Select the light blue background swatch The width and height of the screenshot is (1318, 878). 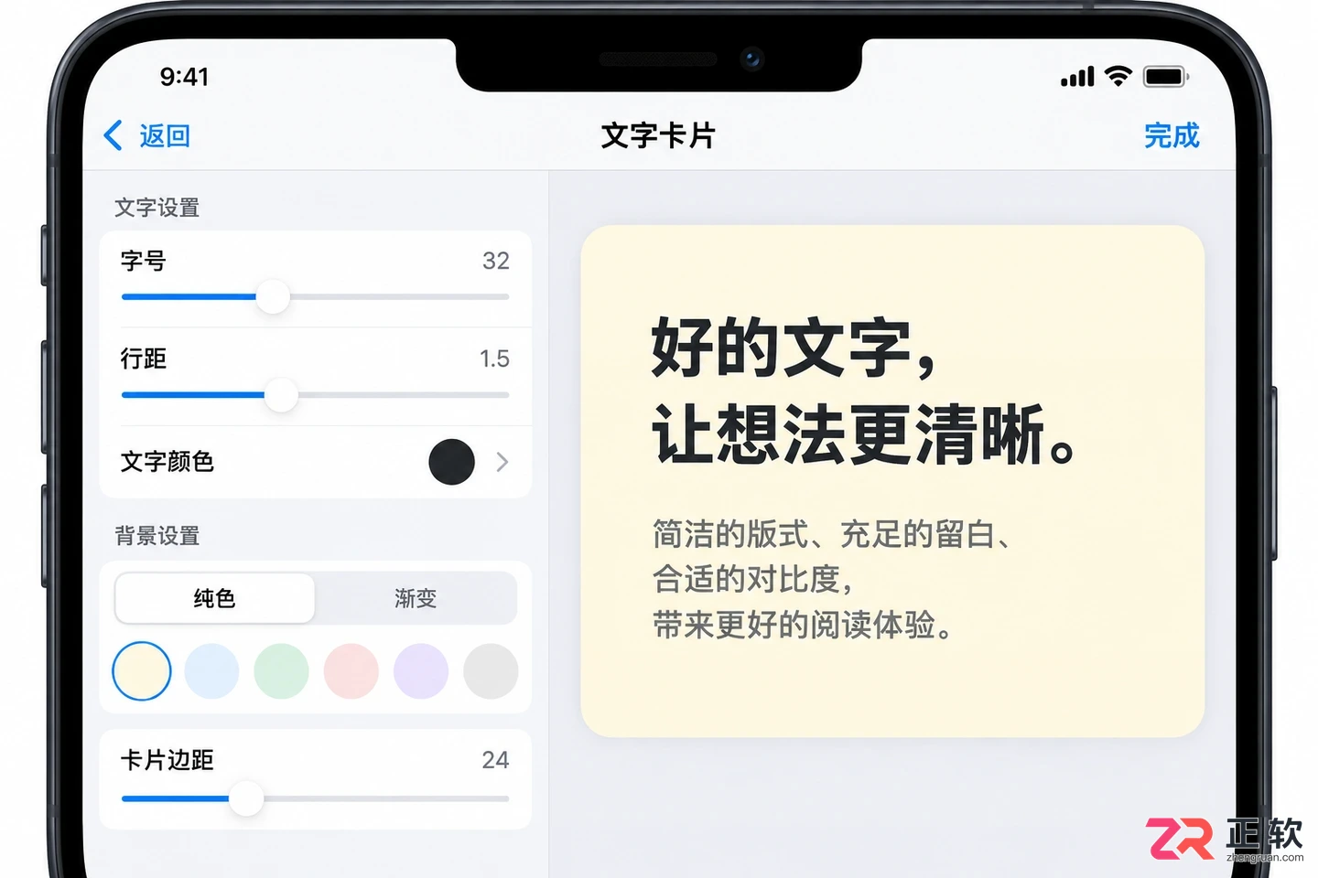tap(211, 671)
